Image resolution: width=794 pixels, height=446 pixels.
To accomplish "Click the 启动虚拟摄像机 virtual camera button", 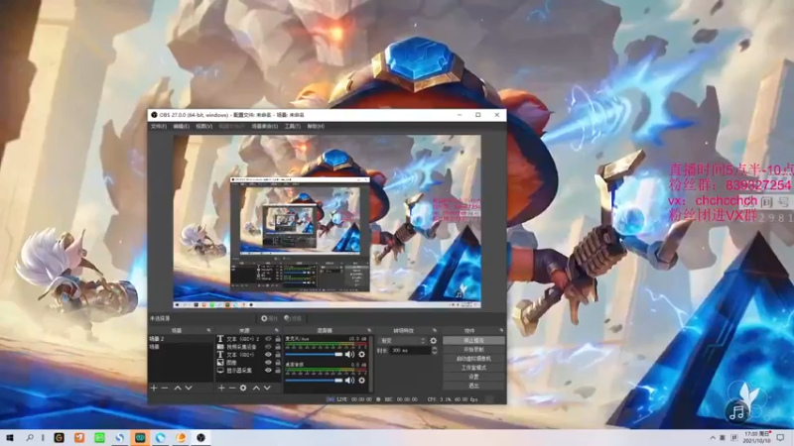I will pyautogui.click(x=473, y=359).
